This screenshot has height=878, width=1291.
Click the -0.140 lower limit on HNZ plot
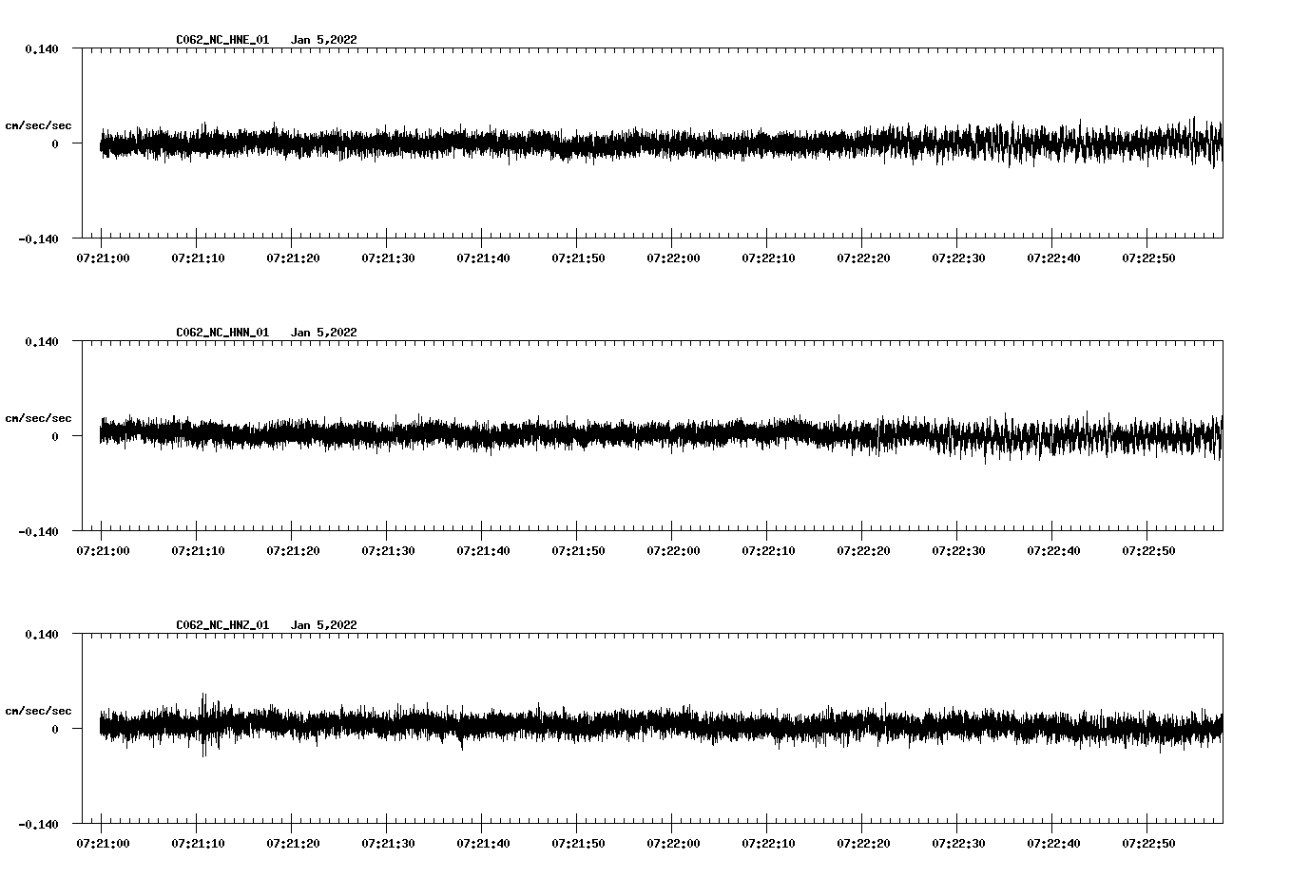[38, 824]
